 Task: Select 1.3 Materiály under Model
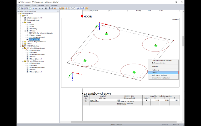(x=33, y=29)
